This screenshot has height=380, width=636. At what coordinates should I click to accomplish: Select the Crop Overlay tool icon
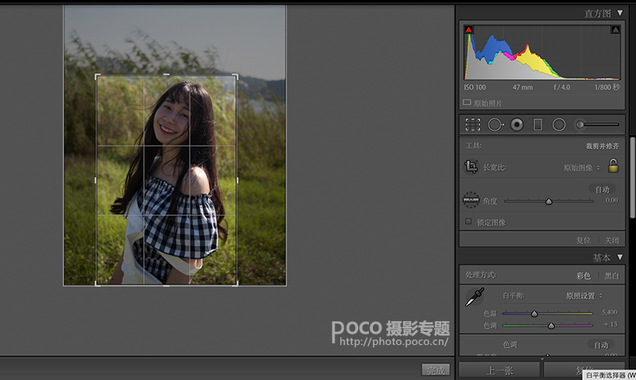click(472, 125)
